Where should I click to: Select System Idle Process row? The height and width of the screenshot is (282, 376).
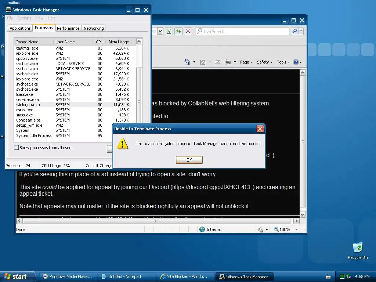64,135
